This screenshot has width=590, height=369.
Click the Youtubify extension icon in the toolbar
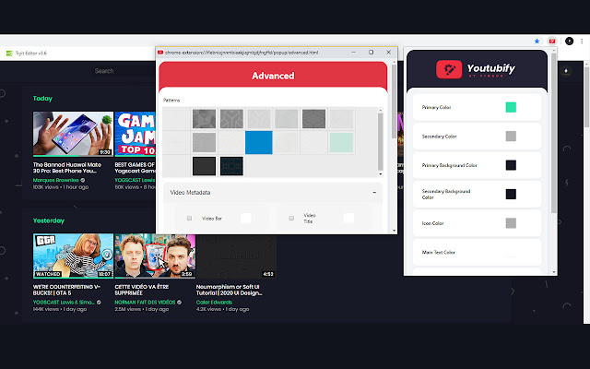point(551,41)
